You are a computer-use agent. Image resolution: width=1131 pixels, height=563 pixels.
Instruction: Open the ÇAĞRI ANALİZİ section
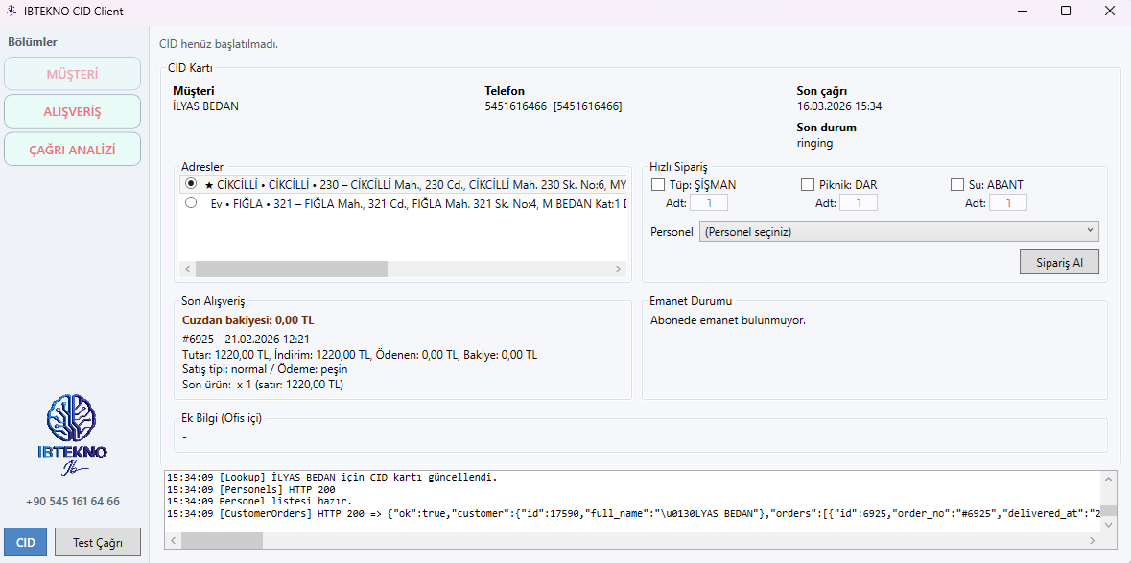pos(72,150)
